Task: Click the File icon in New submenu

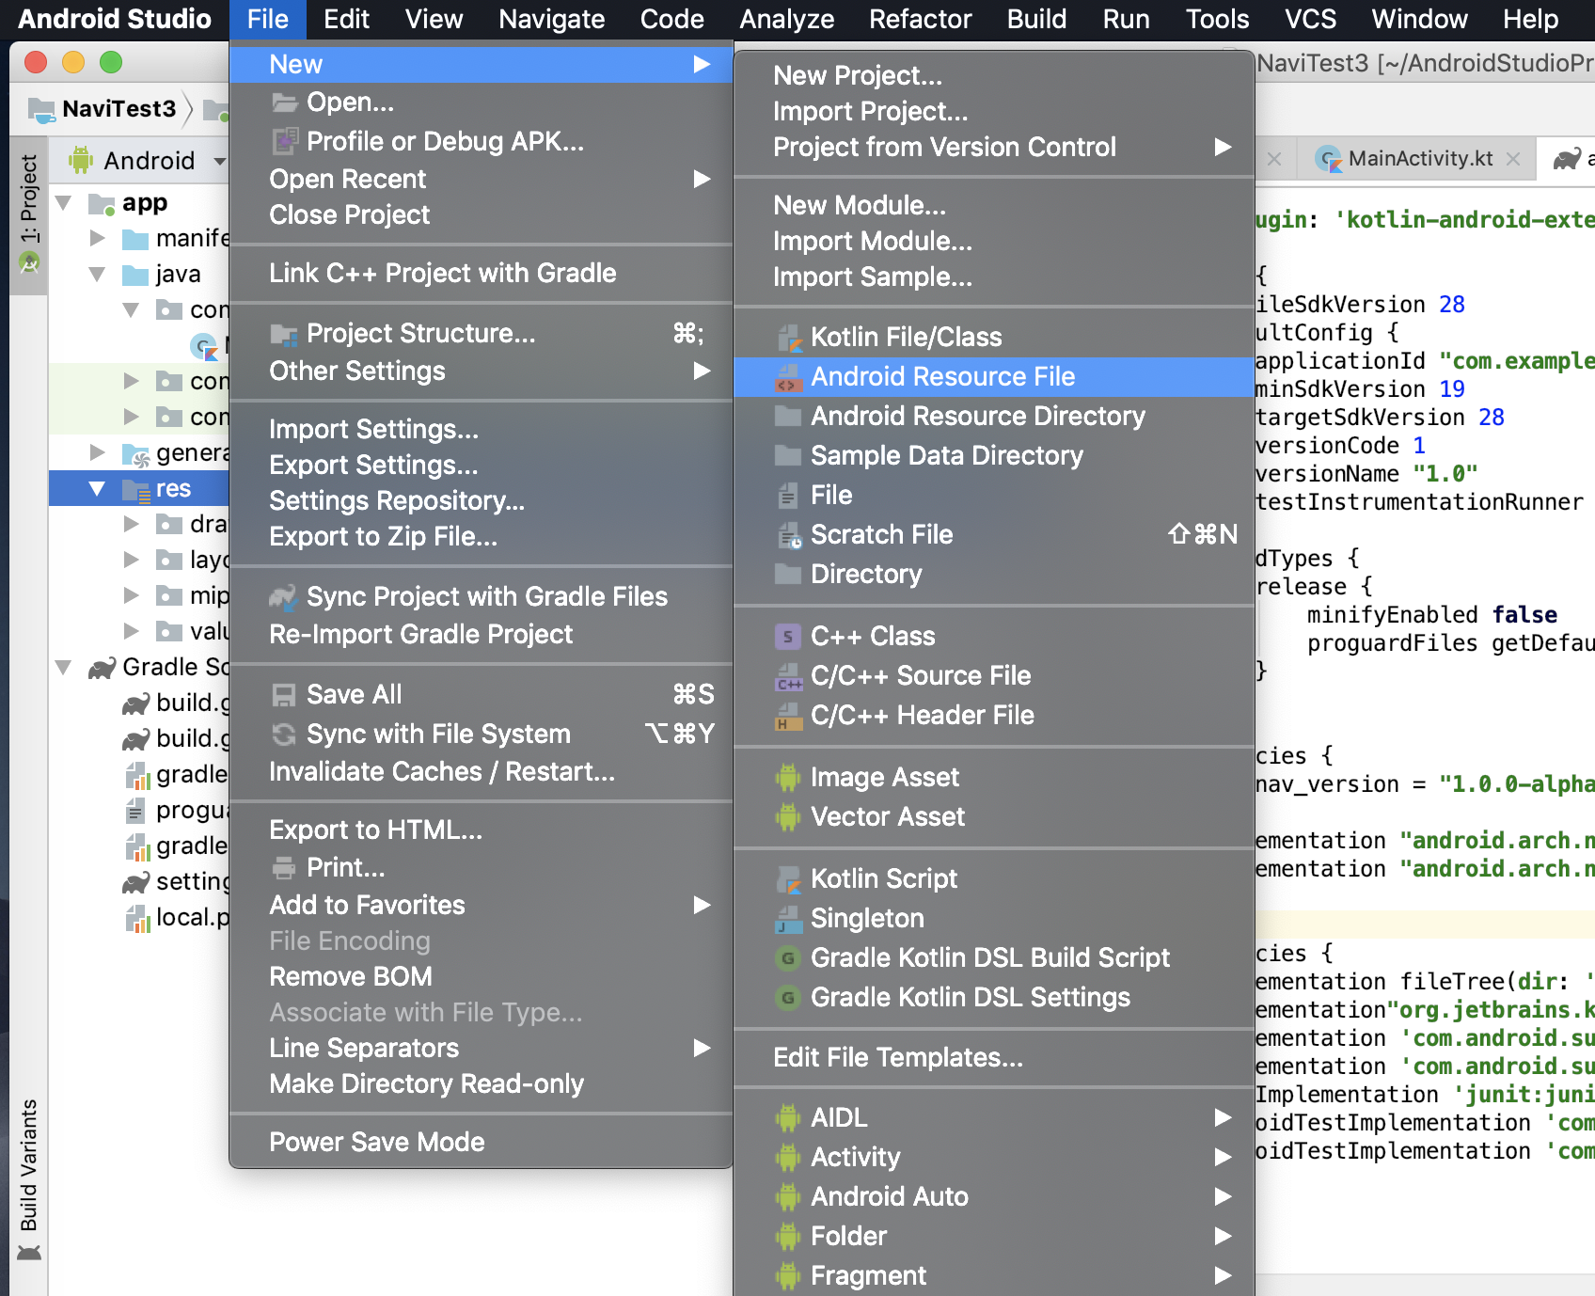Action: tap(788, 496)
